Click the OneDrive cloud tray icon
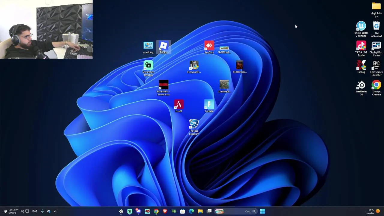Viewport: 384px width, 216px height. [49, 211]
